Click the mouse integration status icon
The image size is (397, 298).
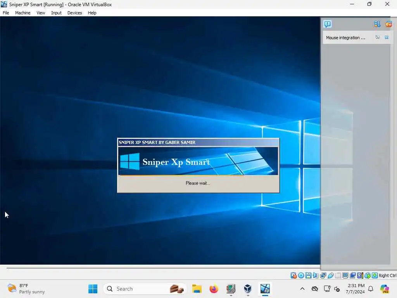tap(368, 275)
